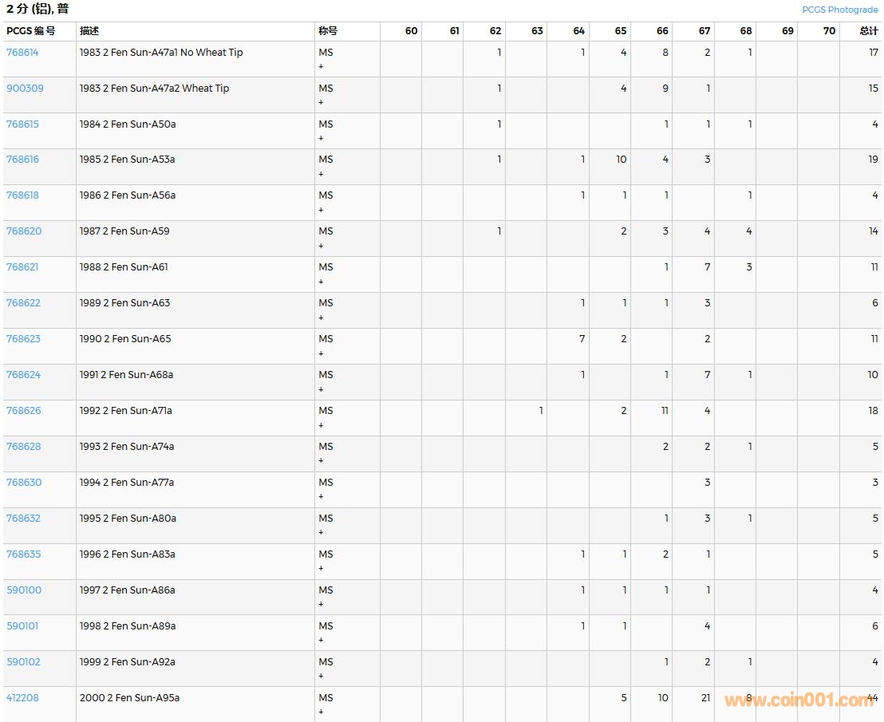Open coin entry 768616
Screen dimensions: 884x722
(x=22, y=160)
